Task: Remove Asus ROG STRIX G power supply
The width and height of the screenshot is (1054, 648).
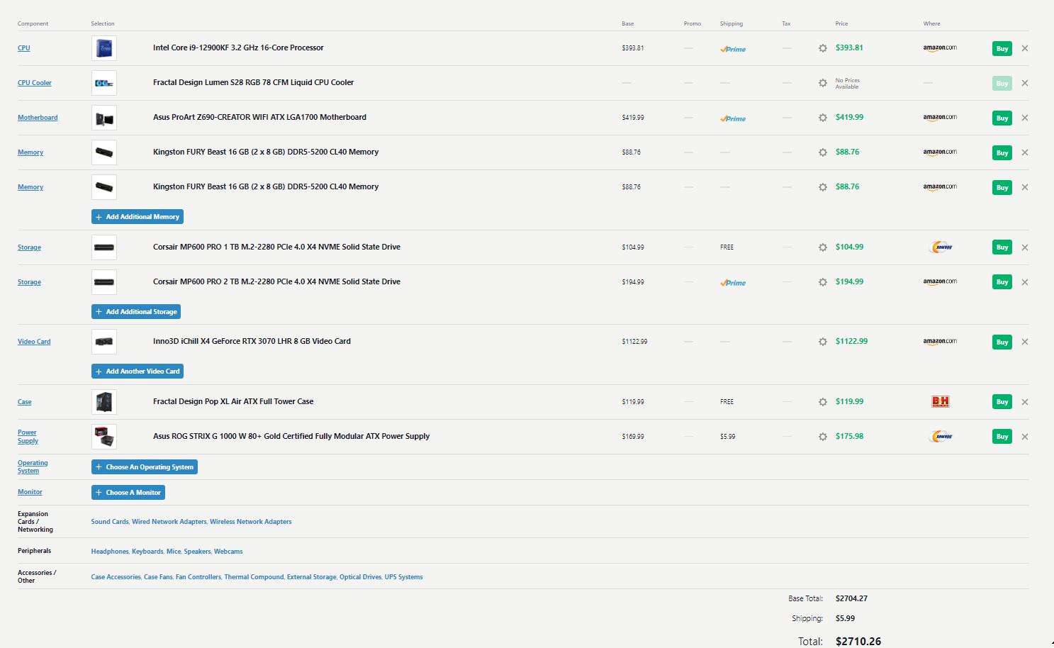Action: (x=1025, y=437)
